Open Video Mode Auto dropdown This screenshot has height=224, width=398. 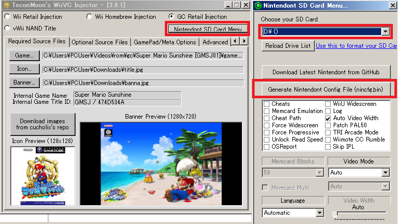pos(359,173)
